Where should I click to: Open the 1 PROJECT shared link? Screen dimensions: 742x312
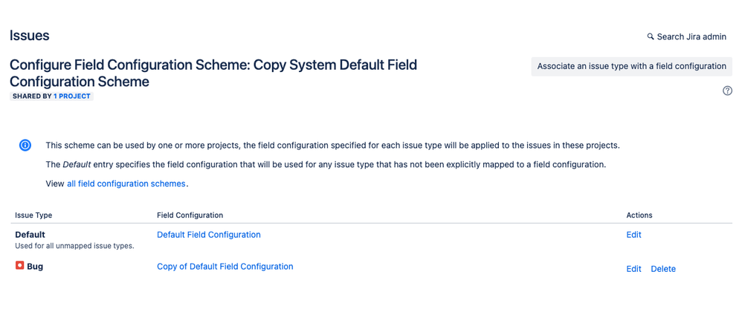[x=71, y=97]
